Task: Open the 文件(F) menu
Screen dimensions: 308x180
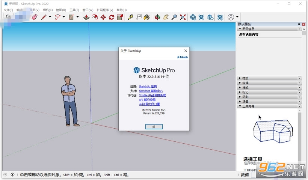Action: point(8,10)
